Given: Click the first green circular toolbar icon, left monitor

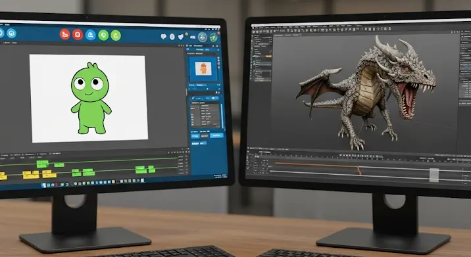Looking at the screenshot, I should click(103, 35).
